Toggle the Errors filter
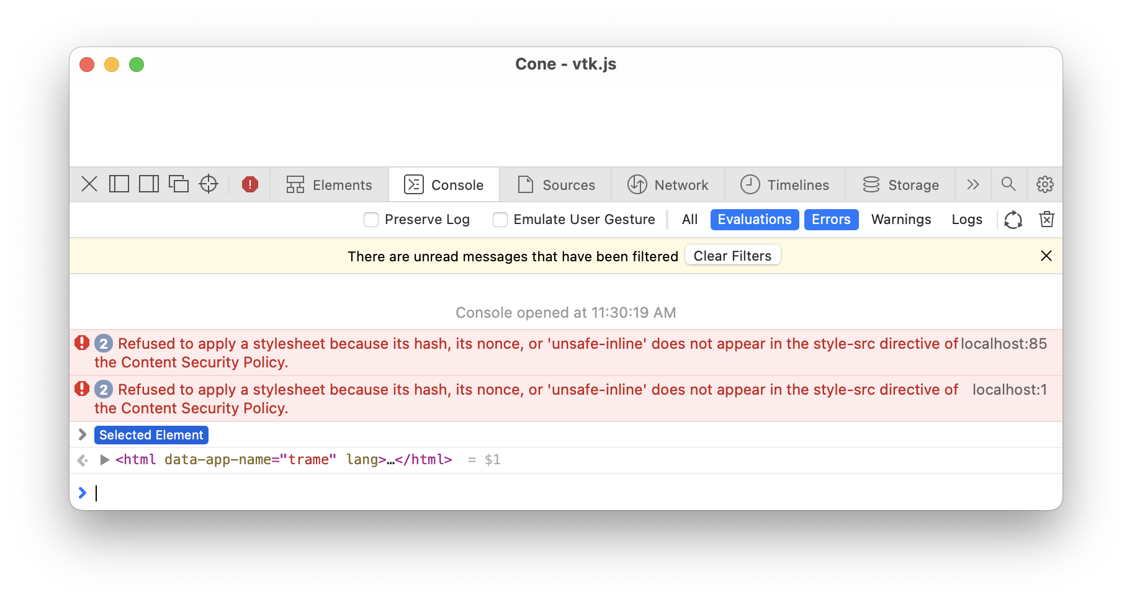 pyautogui.click(x=831, y=220)
